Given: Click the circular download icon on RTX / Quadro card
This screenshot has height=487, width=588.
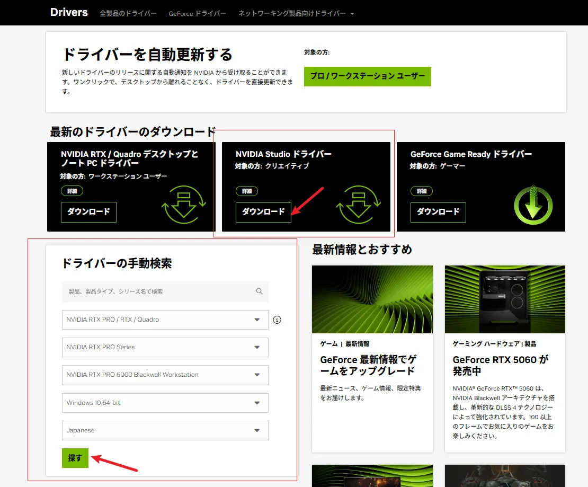Looking at the screenshot, I should (x=184, y=203).
